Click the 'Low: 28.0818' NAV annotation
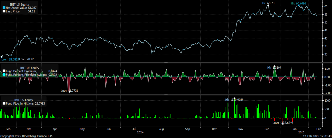The height and width of the screenshot is (138, 332). (x=10, y=59)
